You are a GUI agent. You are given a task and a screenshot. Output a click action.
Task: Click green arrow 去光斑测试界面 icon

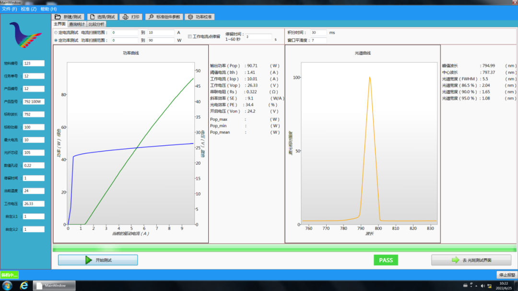(x=455, y=260)
